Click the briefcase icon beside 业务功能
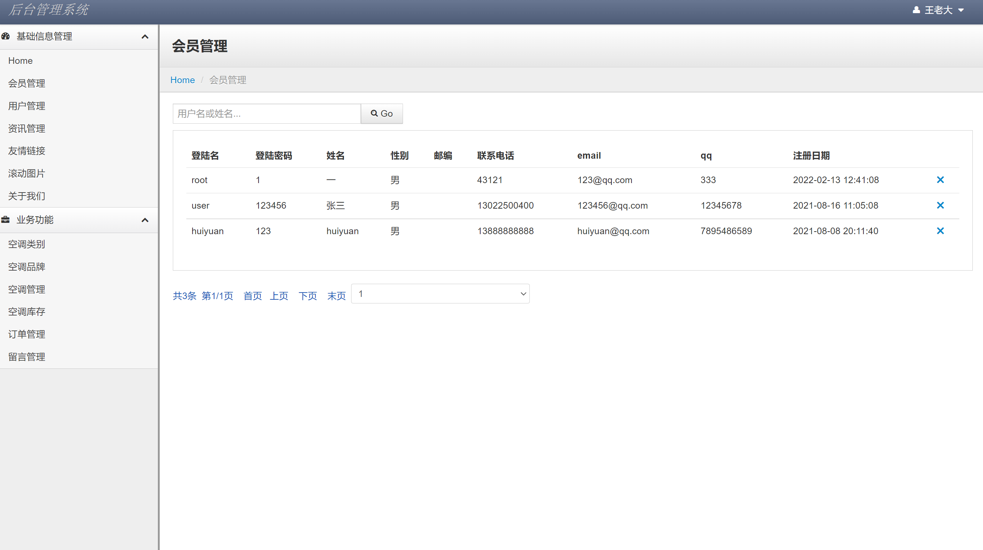The height and width of the screenshot is (550, 983). coord(5,220)
